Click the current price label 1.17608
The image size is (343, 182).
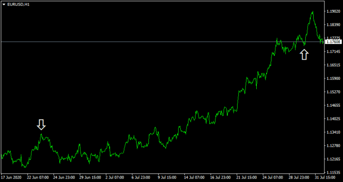pos(333,42)
